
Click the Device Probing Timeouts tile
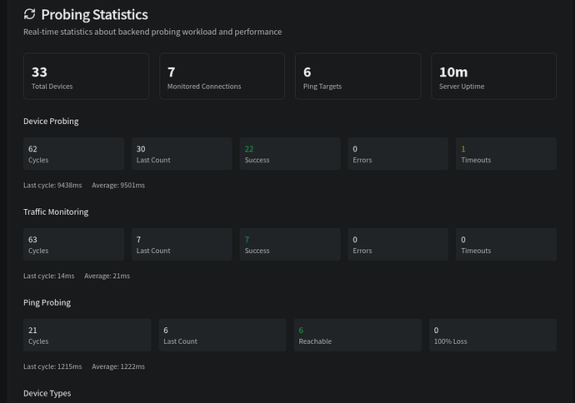coord(506,154)
